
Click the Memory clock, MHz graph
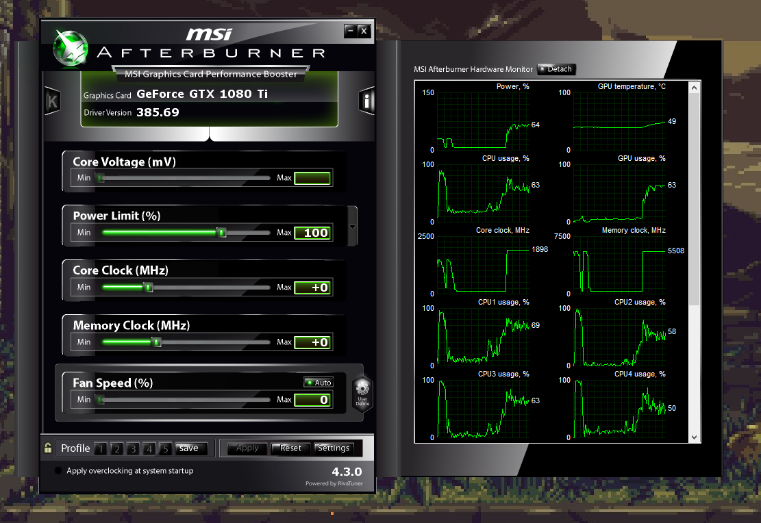pyautogui.click(x=619, y=264)
